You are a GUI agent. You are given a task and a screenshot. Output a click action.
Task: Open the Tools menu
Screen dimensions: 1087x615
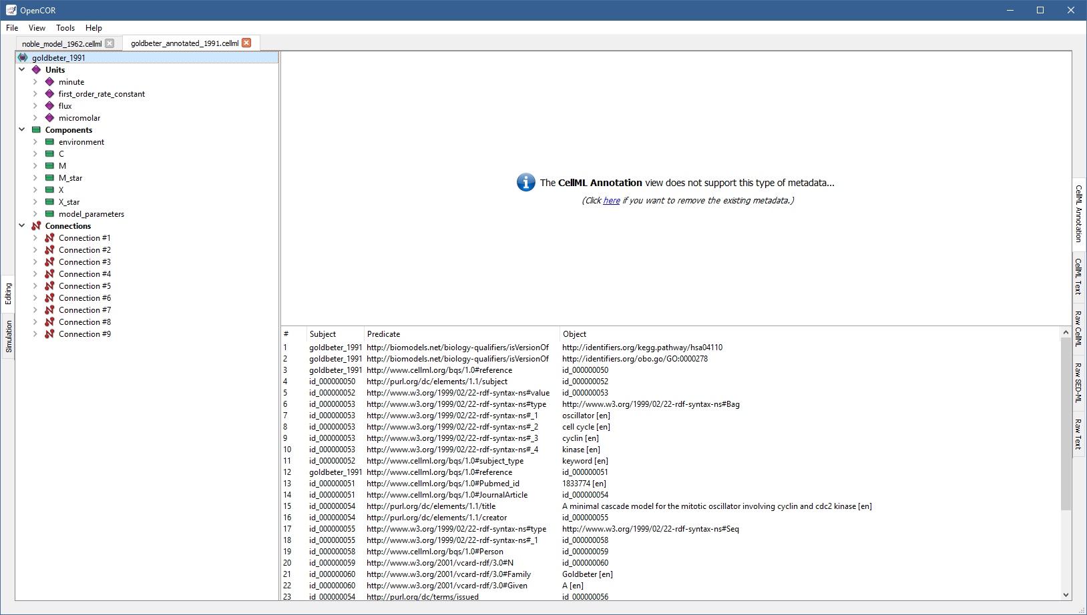pyautogui.click(x=65, y=28)
